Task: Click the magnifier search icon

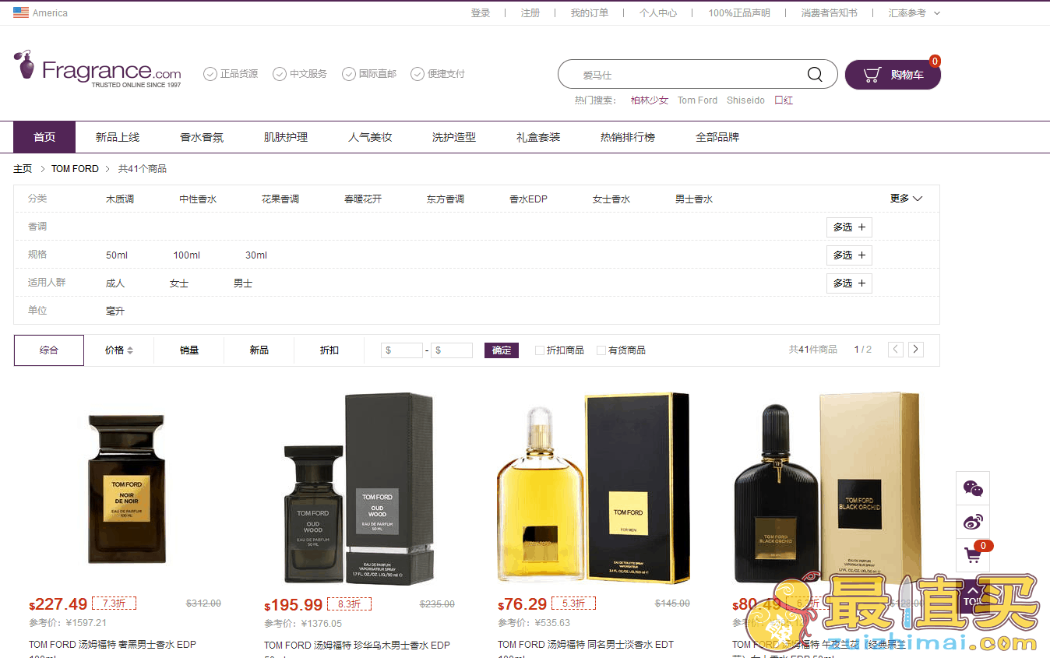Action: coord(815,75)
